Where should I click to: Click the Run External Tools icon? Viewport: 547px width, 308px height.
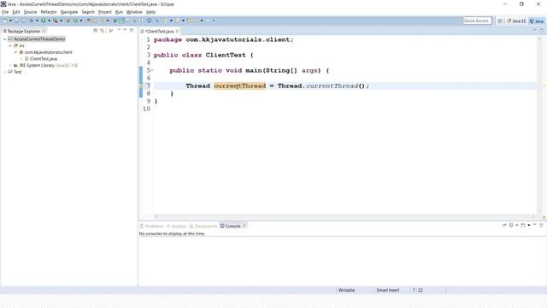tap(56, 21)
